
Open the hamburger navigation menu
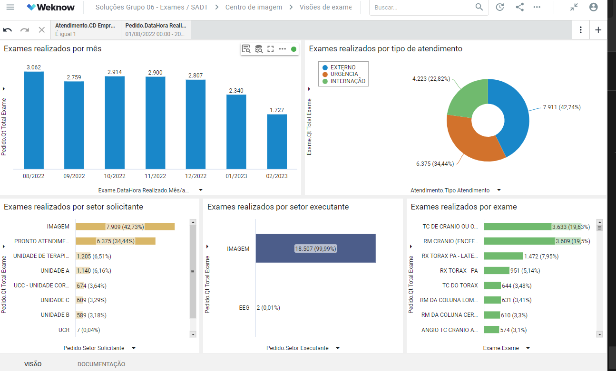(10, 7)
